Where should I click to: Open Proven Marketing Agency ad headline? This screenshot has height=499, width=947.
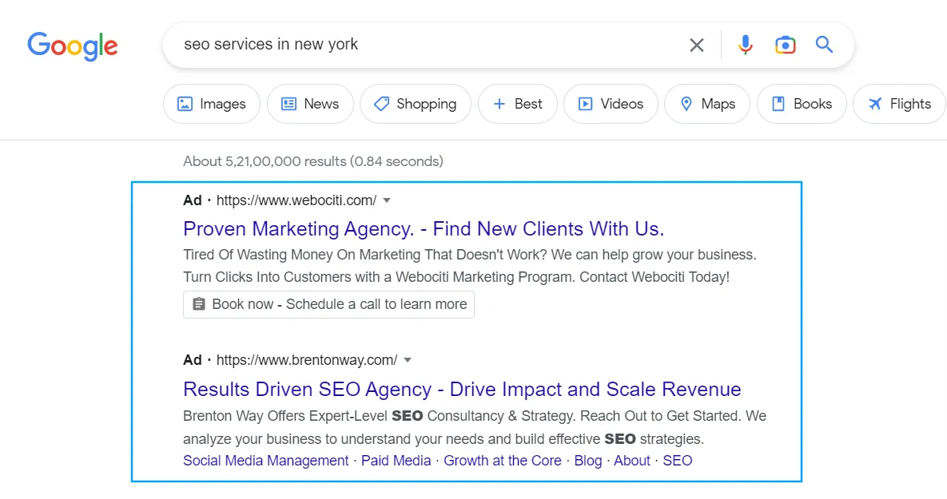click(424, 228)
